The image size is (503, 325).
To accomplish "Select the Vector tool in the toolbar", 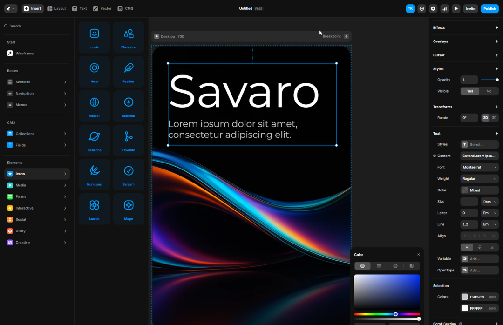I will 102,8.
